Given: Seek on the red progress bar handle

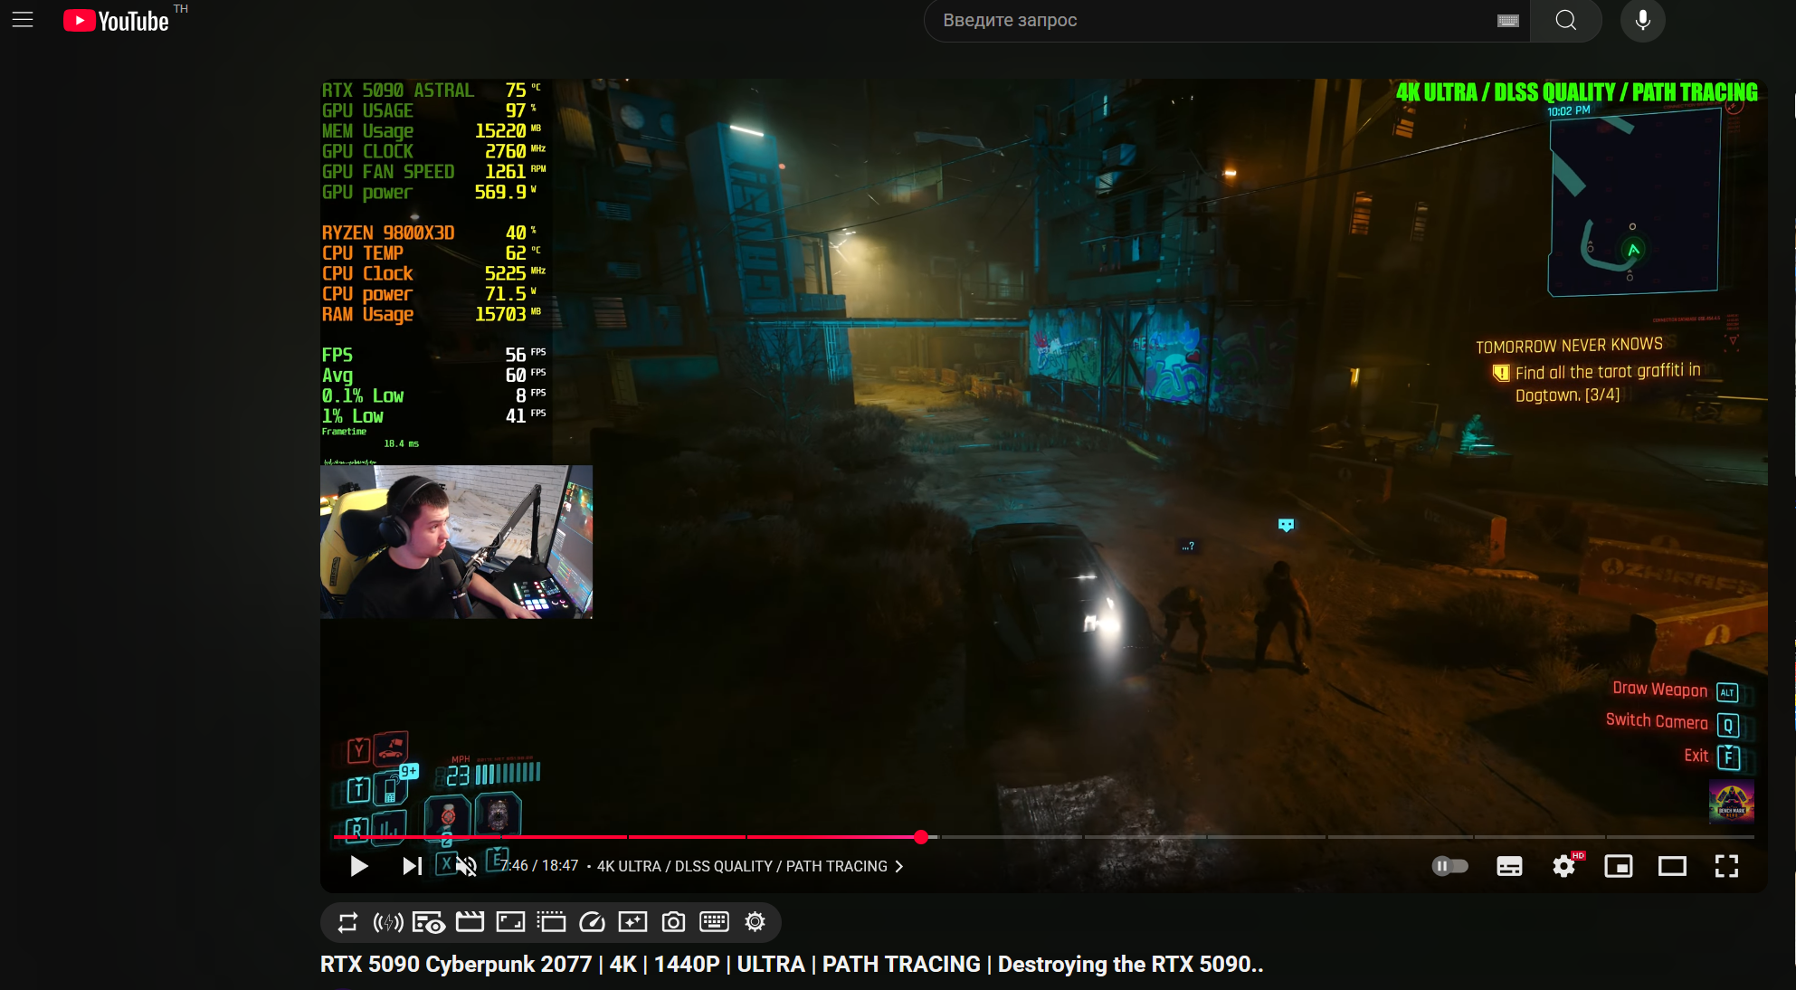Looking at the screenshot, I should [x=921, y=837].
